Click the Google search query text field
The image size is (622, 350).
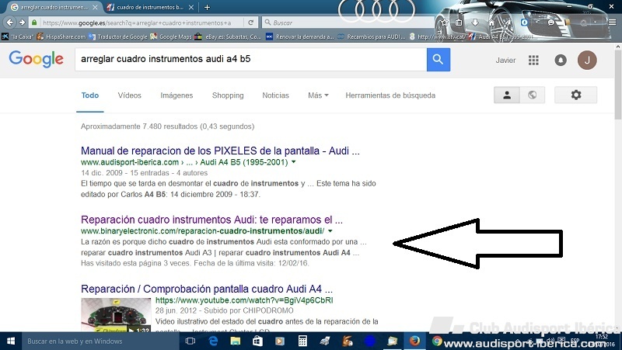click(249, 60)
